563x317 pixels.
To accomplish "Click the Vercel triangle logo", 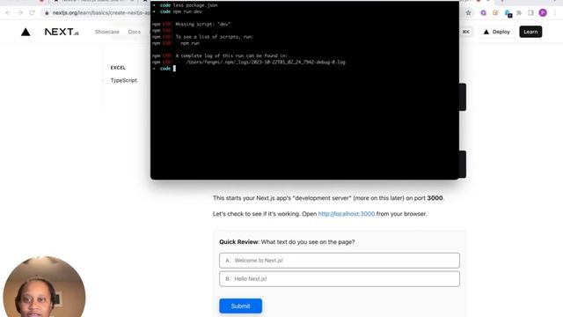I will click(26, 32).
